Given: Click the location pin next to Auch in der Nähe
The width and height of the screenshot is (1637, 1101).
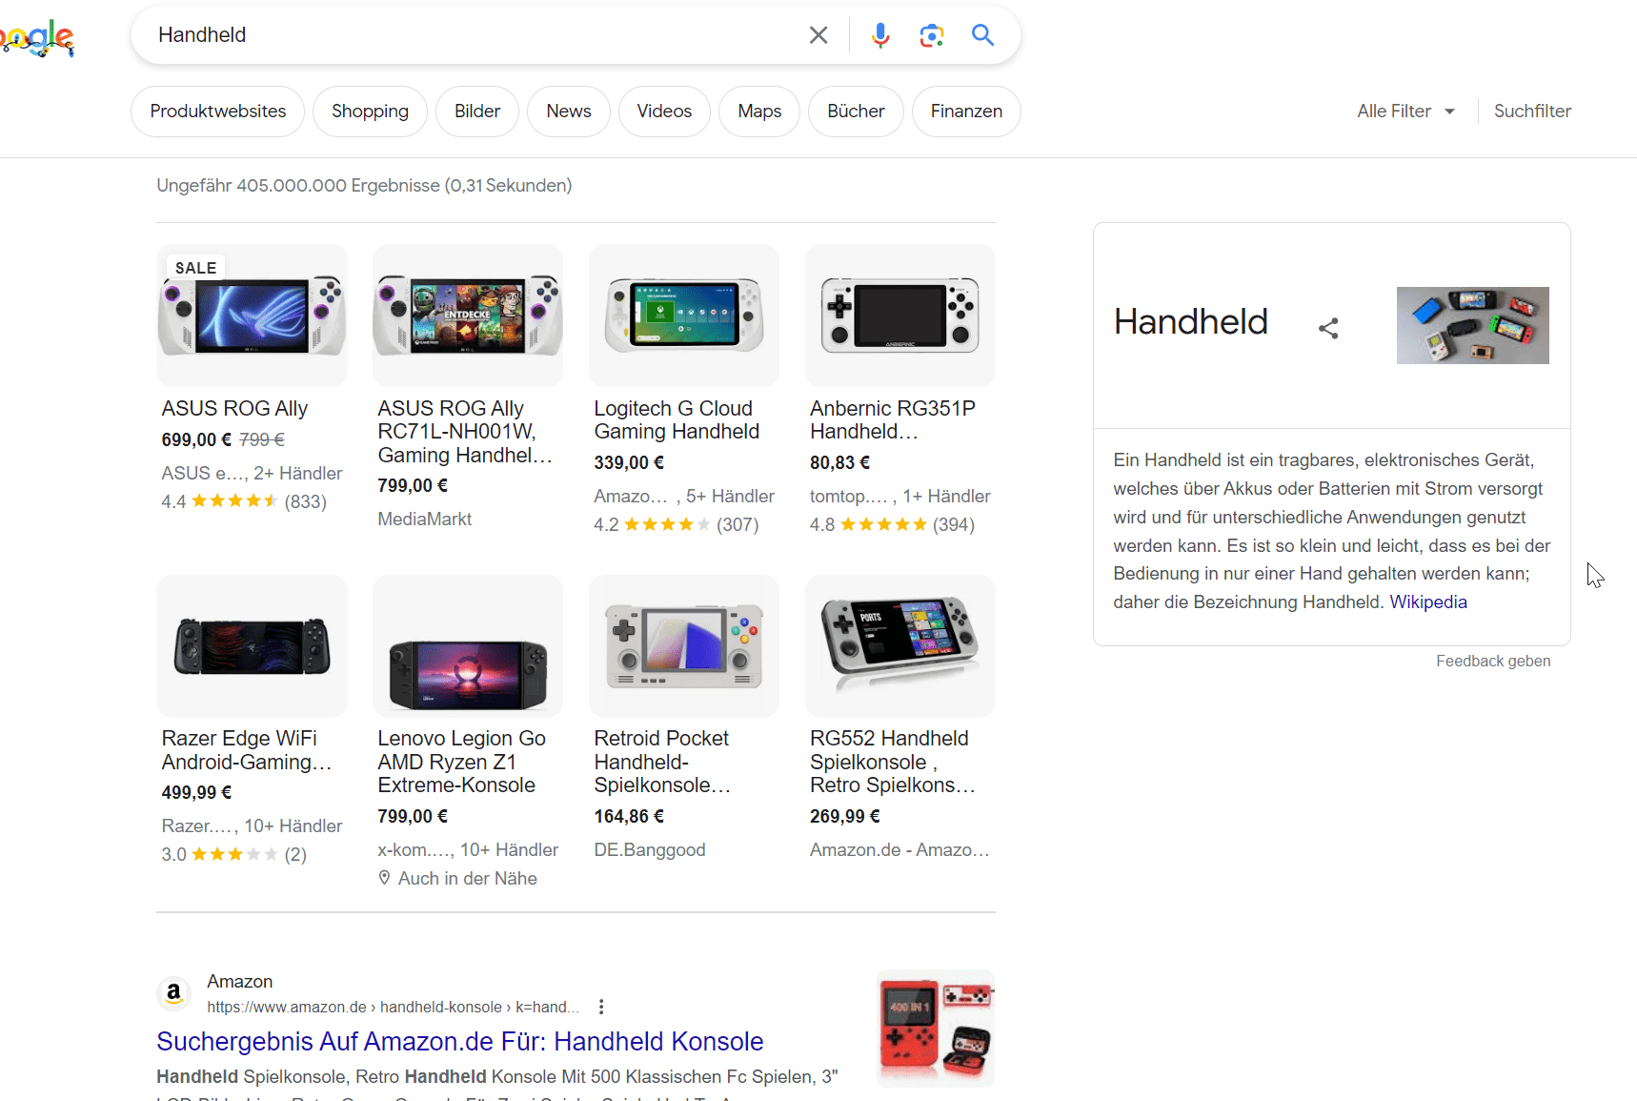Looking at the screenshot, I should coord(384,878).
